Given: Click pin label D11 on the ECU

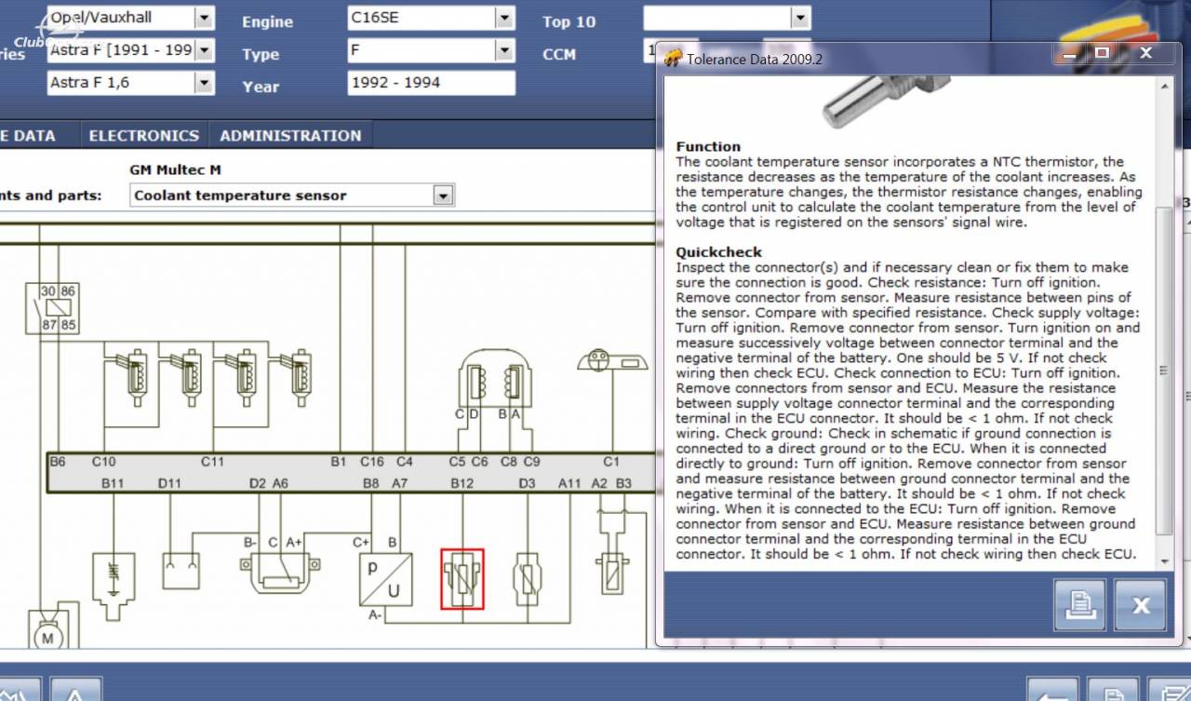Looking at the screenshot, I should click(169, 483).
